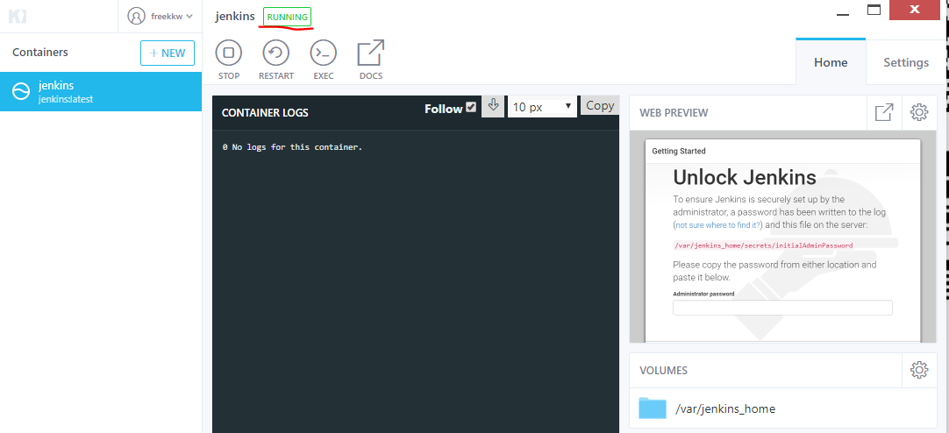This screenshot has width=949, height=433.
Task: Click the + NEW container button
Action: click(x=168, y=53)
